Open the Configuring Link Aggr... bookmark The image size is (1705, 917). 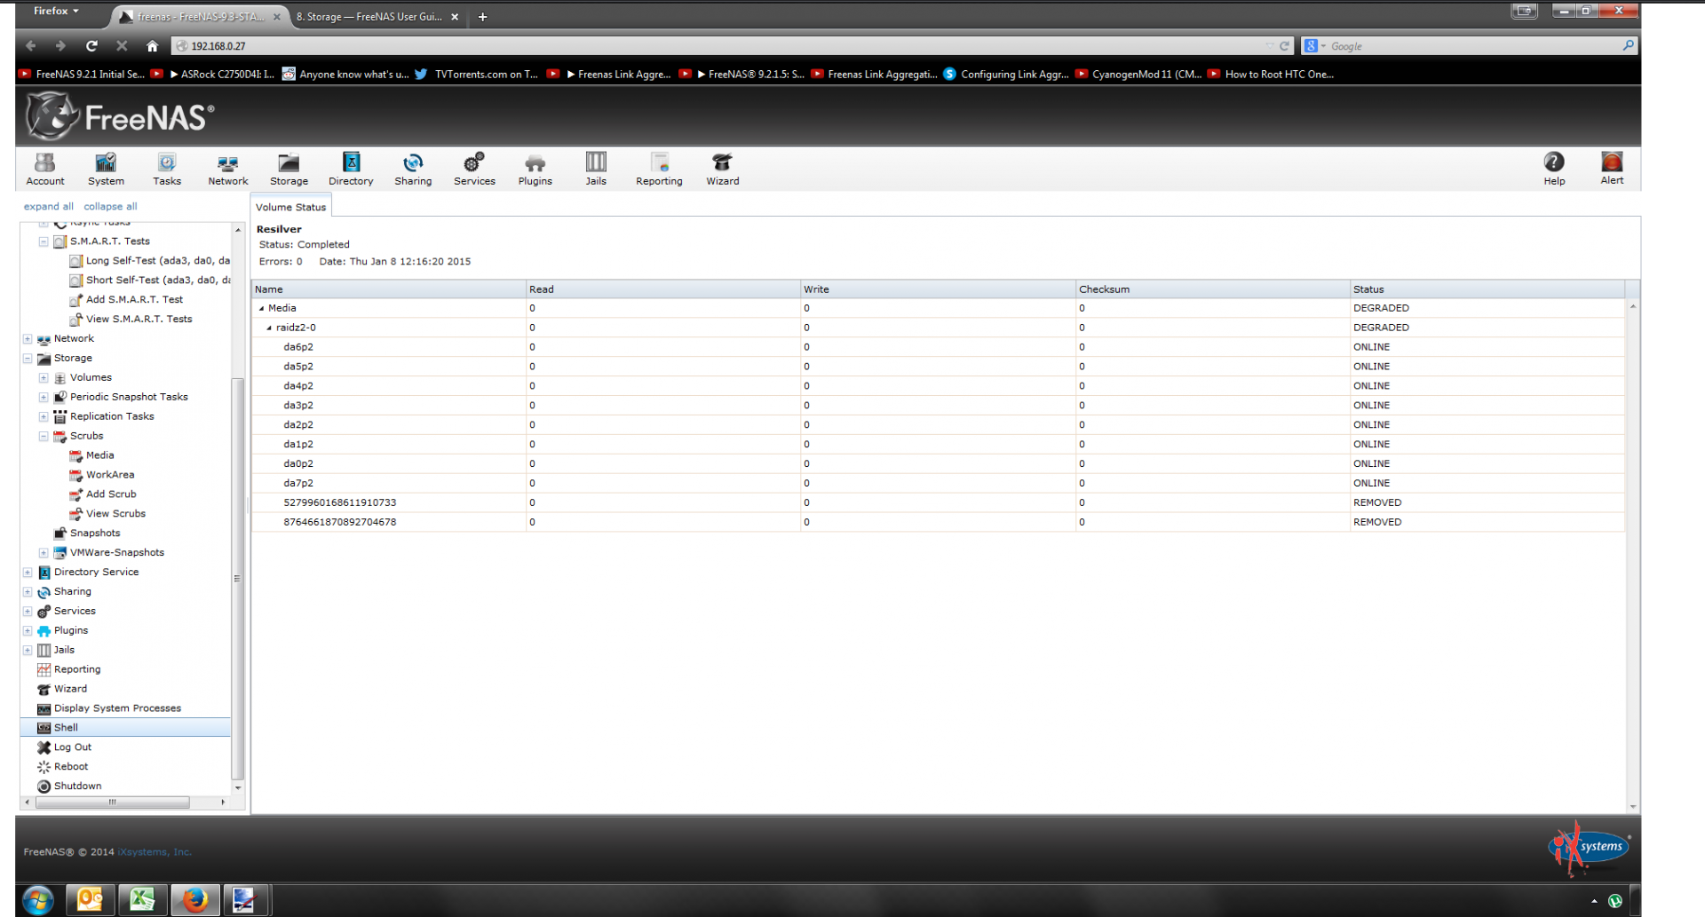(1005, 75)
